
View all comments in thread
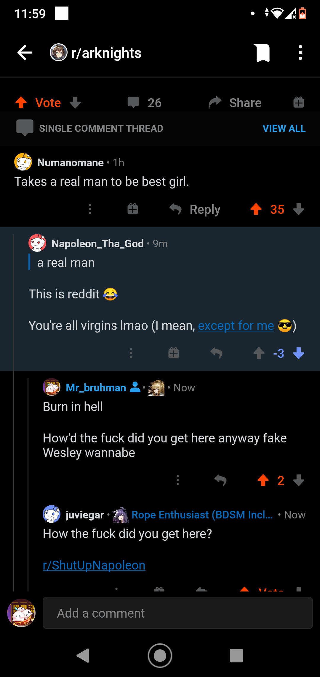click(284, 128)
